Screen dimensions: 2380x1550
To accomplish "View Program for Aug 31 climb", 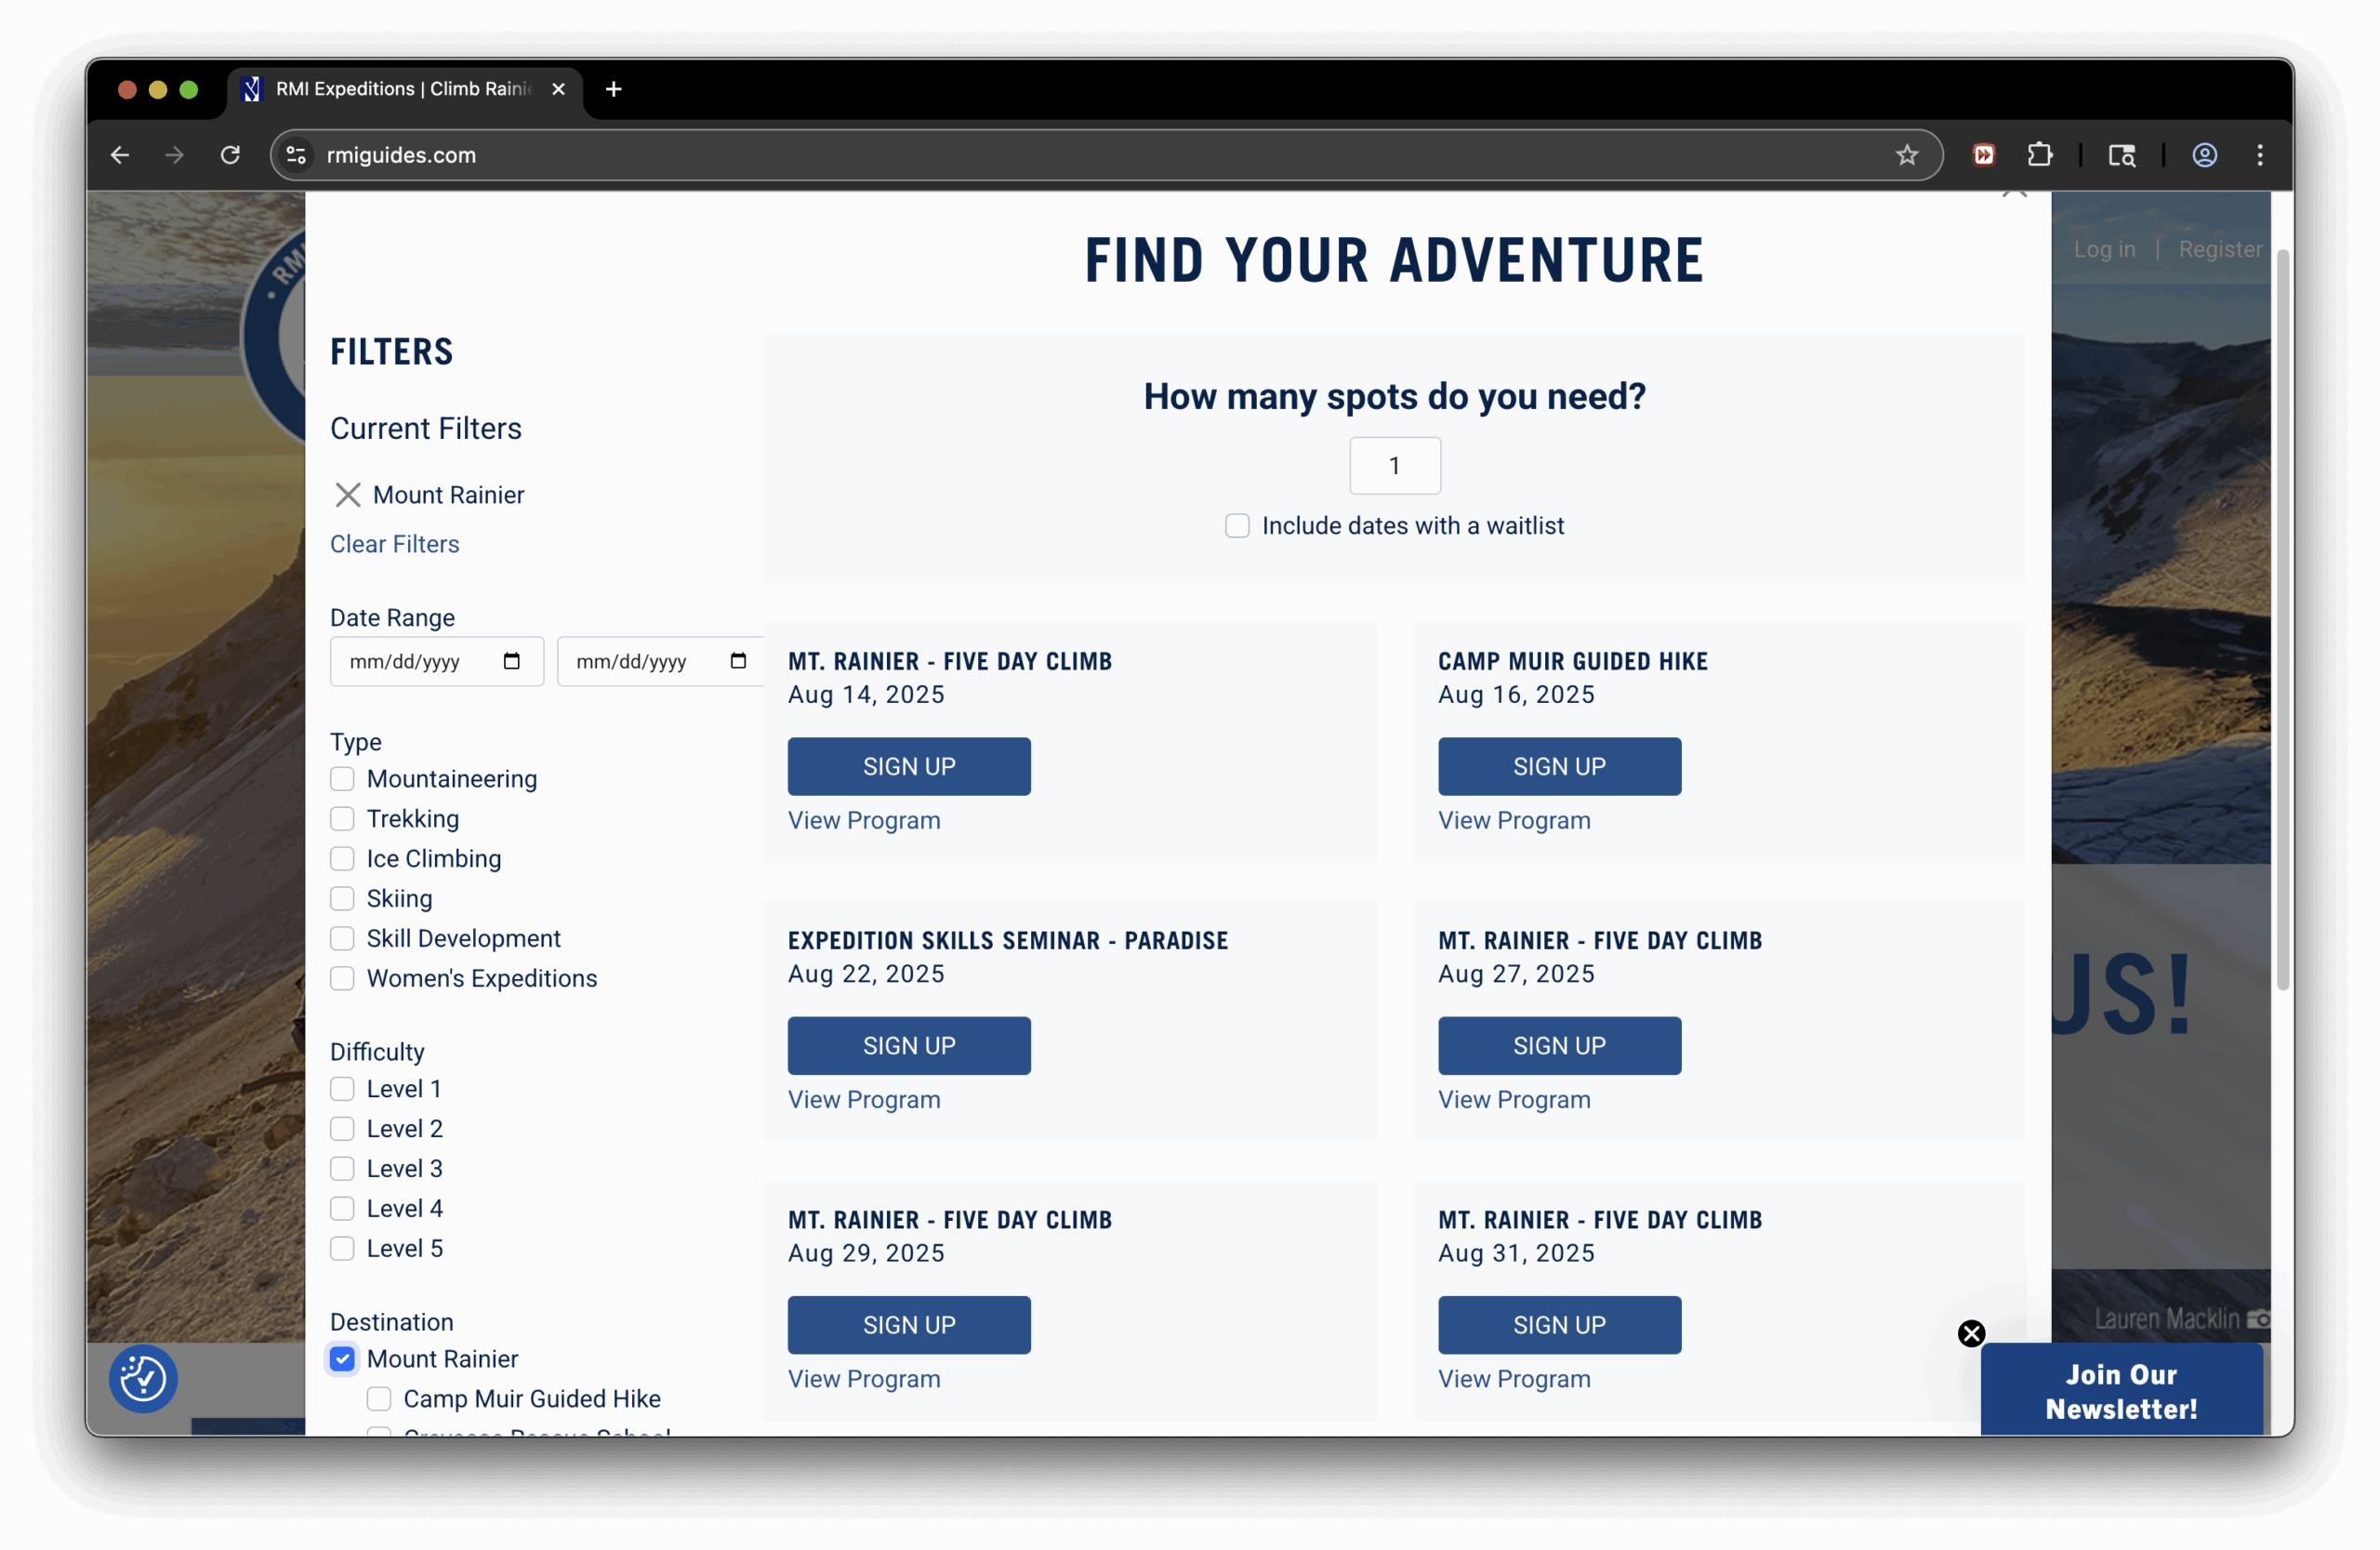I will click(x=1514, y=1378).
